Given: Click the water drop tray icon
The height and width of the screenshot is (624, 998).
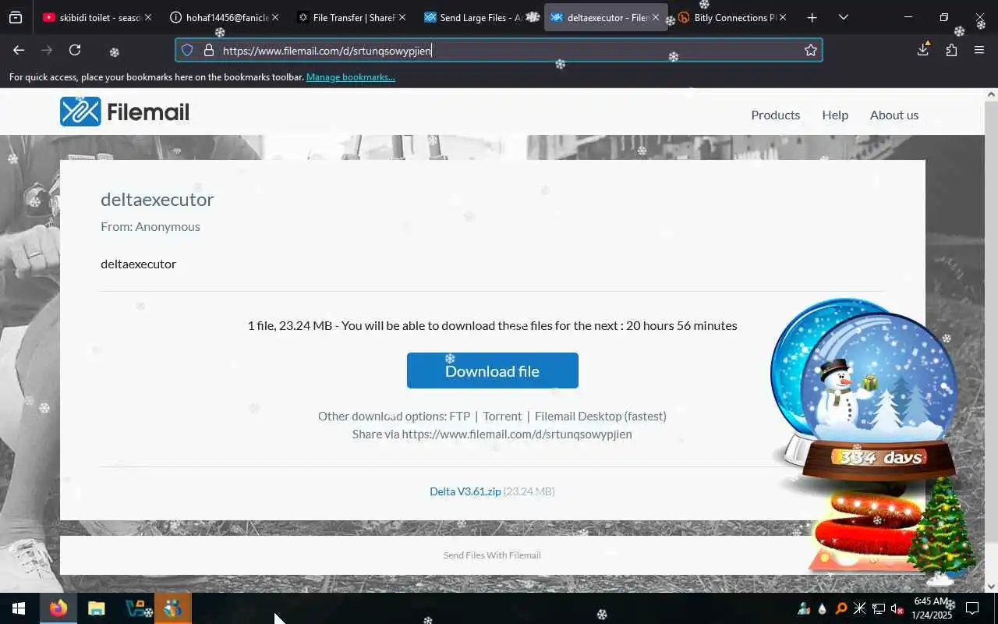Looking at the screenshot, I should click(822, 608).
